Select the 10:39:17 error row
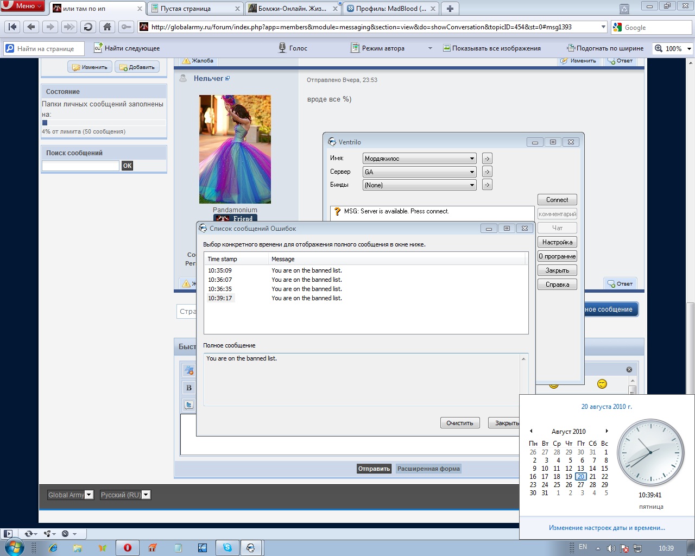This screenshot has width=695, height=556. (365, 298)
